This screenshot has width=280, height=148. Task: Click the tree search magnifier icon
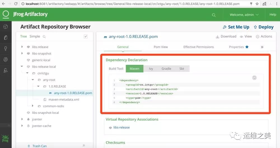click(x=44, y=37)
